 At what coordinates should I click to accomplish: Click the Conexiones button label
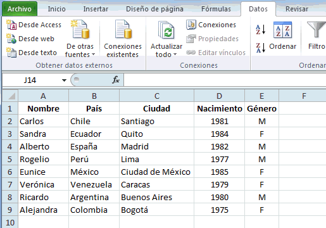[217, 25]
